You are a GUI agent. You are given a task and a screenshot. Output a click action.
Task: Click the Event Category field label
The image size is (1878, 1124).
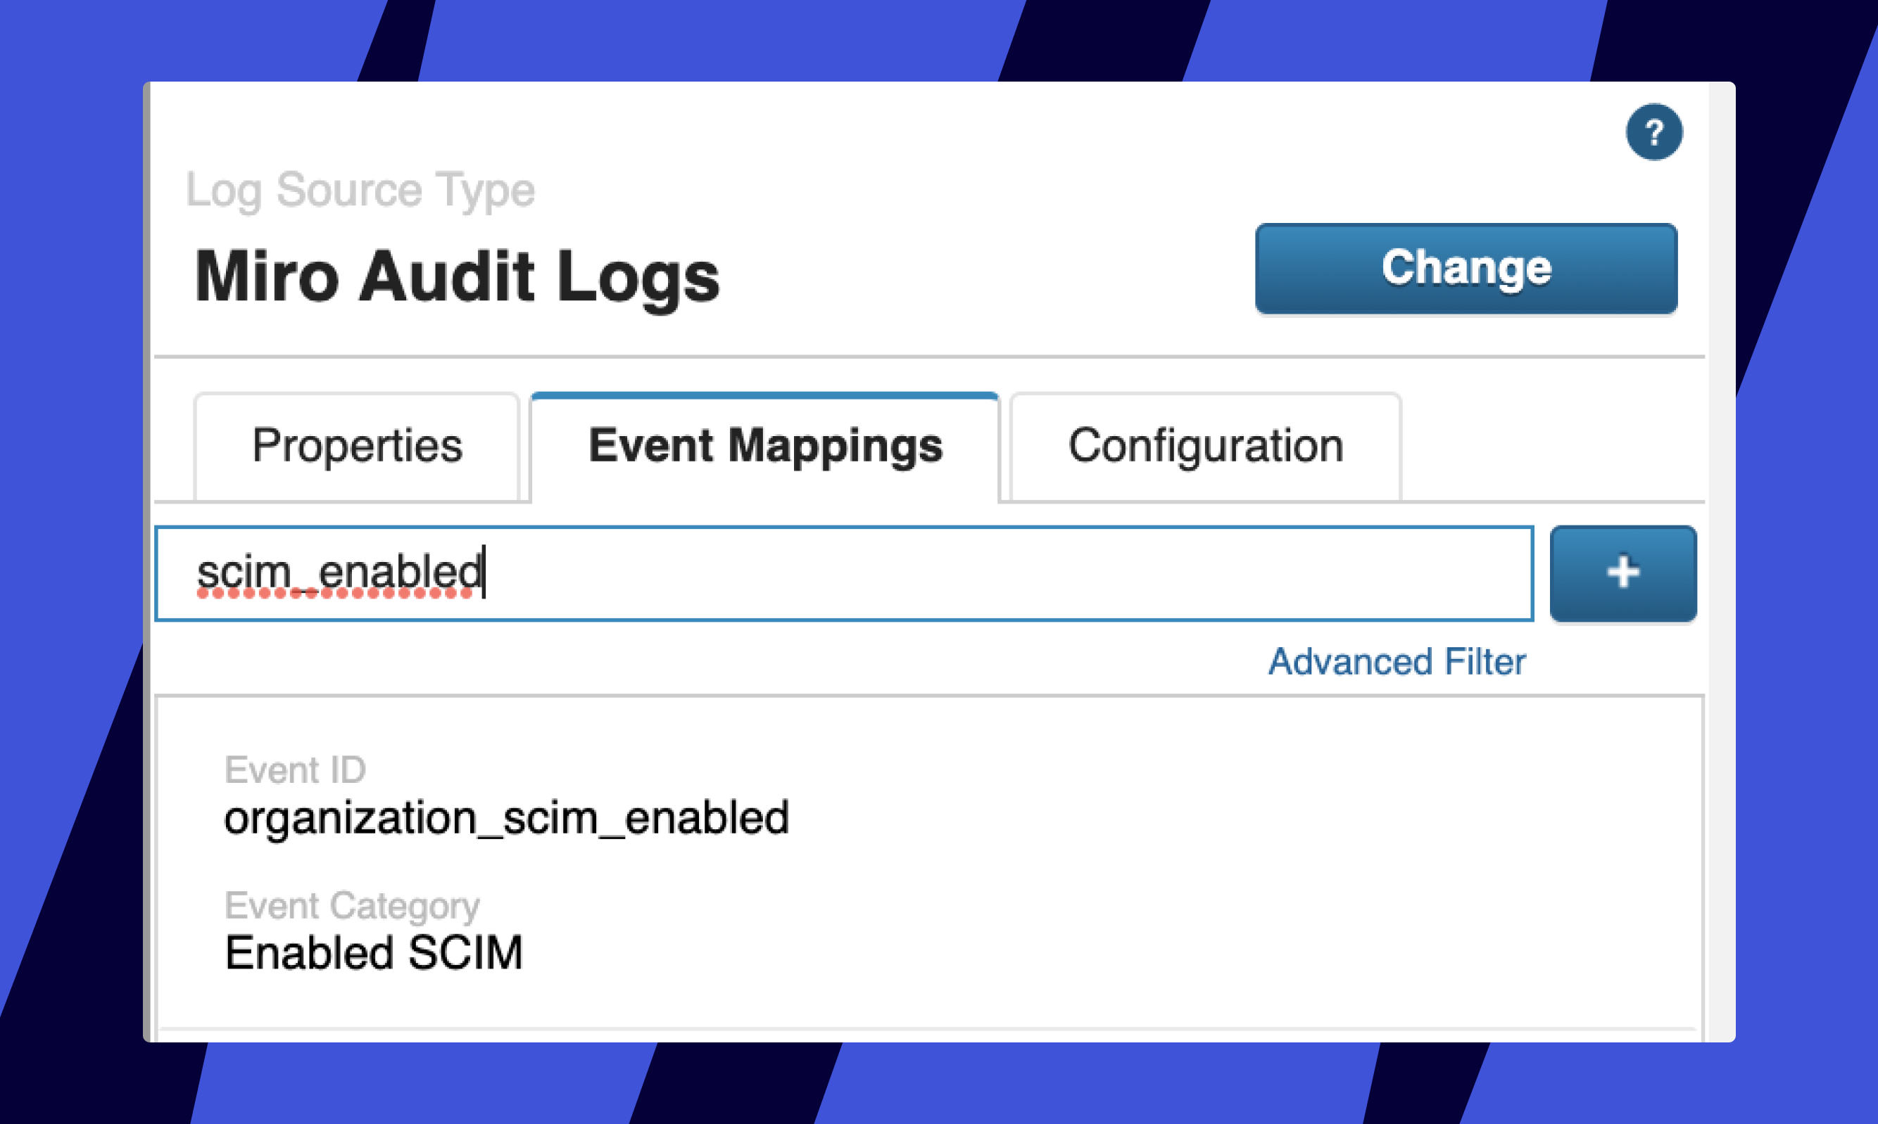point(352,905)
